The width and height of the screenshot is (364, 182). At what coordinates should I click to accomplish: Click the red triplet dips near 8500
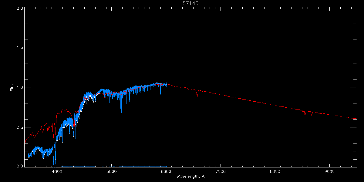(x=308, y=113)
